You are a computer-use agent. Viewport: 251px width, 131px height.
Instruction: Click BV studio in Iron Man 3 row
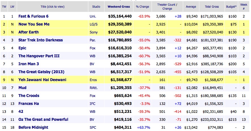pos(92,64)
